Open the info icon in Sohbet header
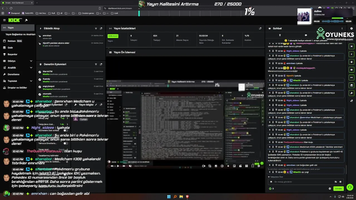The width and height of the screenshot is (356, 200). click(352, 28)
